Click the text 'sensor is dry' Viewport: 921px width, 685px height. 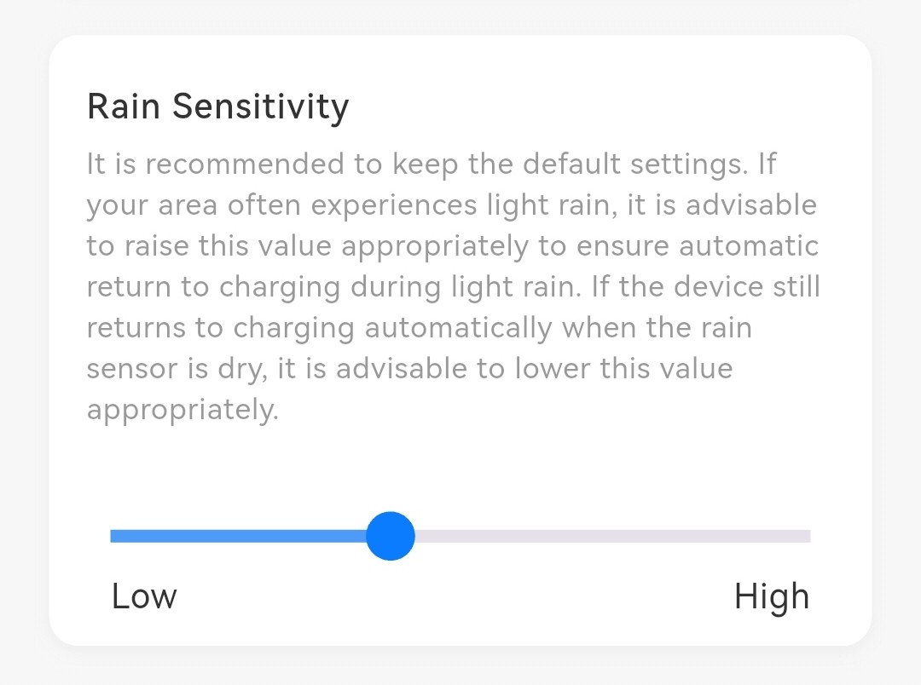[177, 370]
